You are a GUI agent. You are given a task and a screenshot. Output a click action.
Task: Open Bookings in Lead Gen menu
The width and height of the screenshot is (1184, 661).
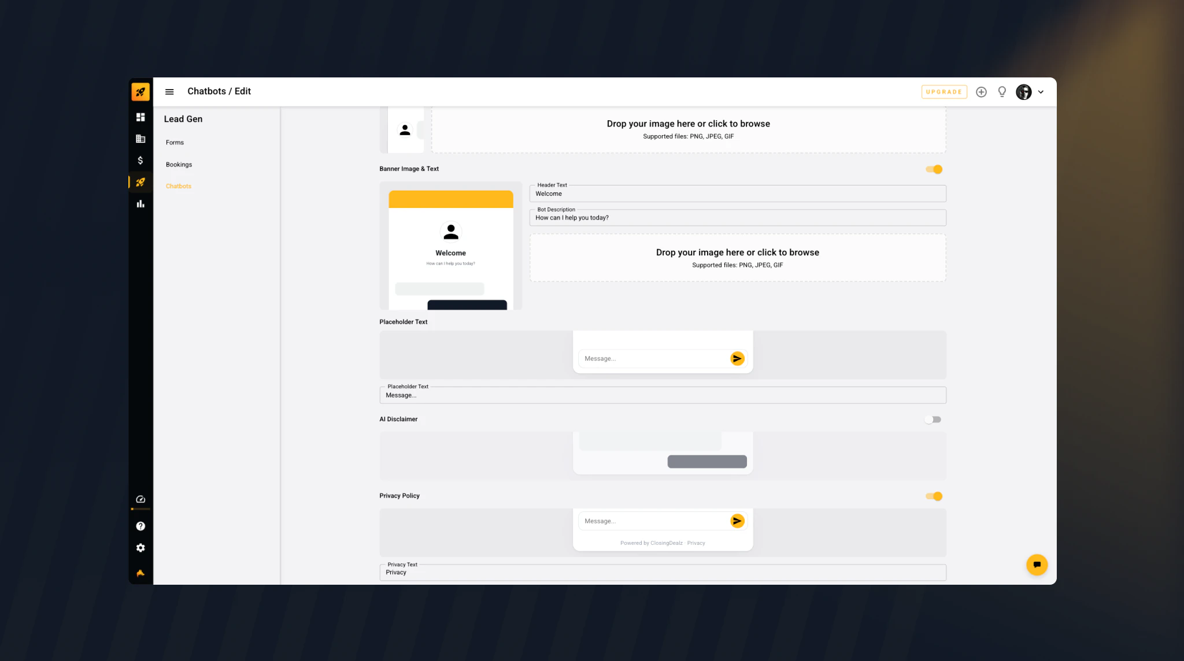coord(179,165)
